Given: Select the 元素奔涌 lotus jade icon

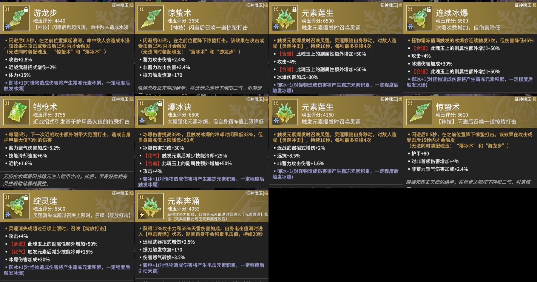Looking at the screenshot, I should coord(151,206).
